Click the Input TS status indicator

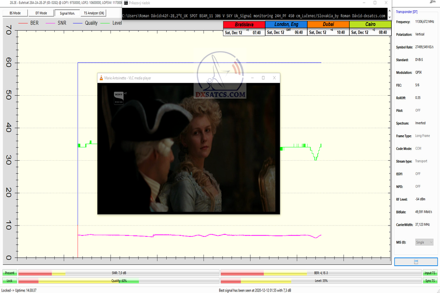430,273
